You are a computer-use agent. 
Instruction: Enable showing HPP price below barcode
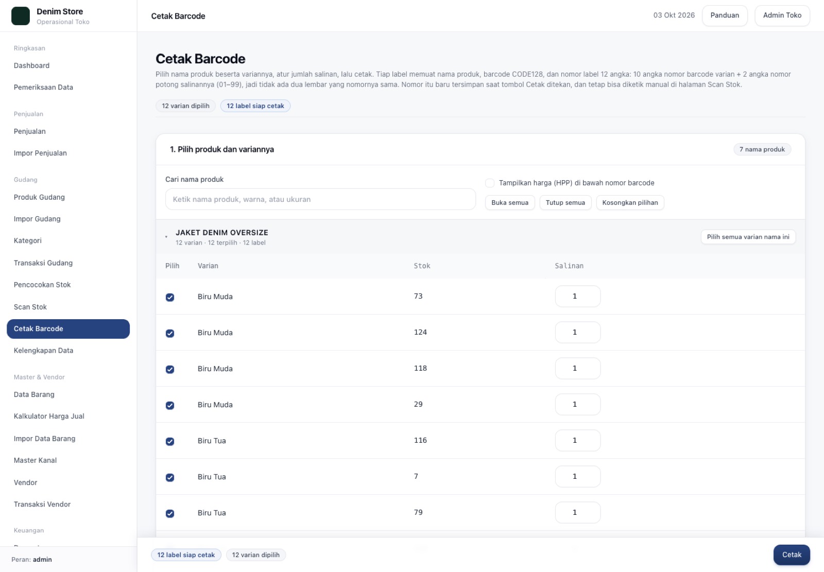490,183
